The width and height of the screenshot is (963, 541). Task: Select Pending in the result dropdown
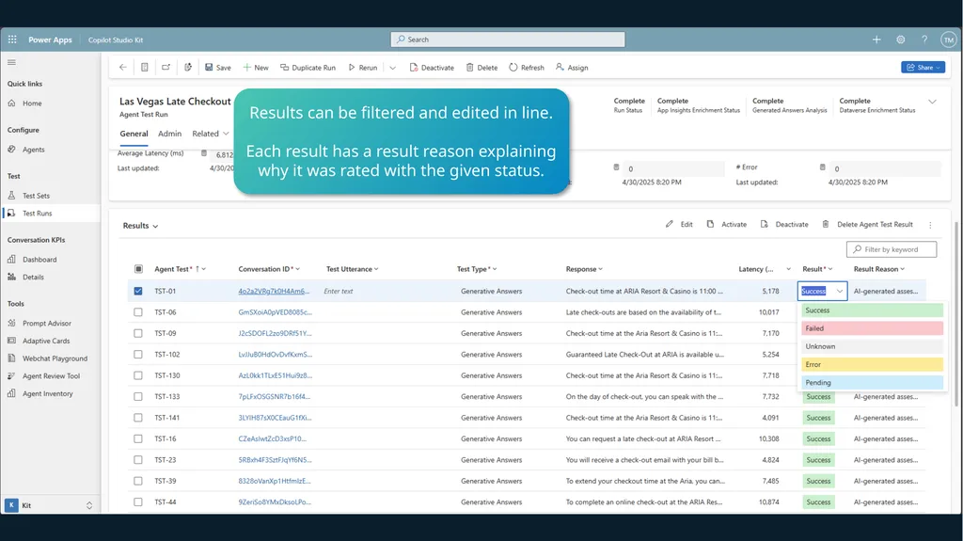(x=872, y=382)
